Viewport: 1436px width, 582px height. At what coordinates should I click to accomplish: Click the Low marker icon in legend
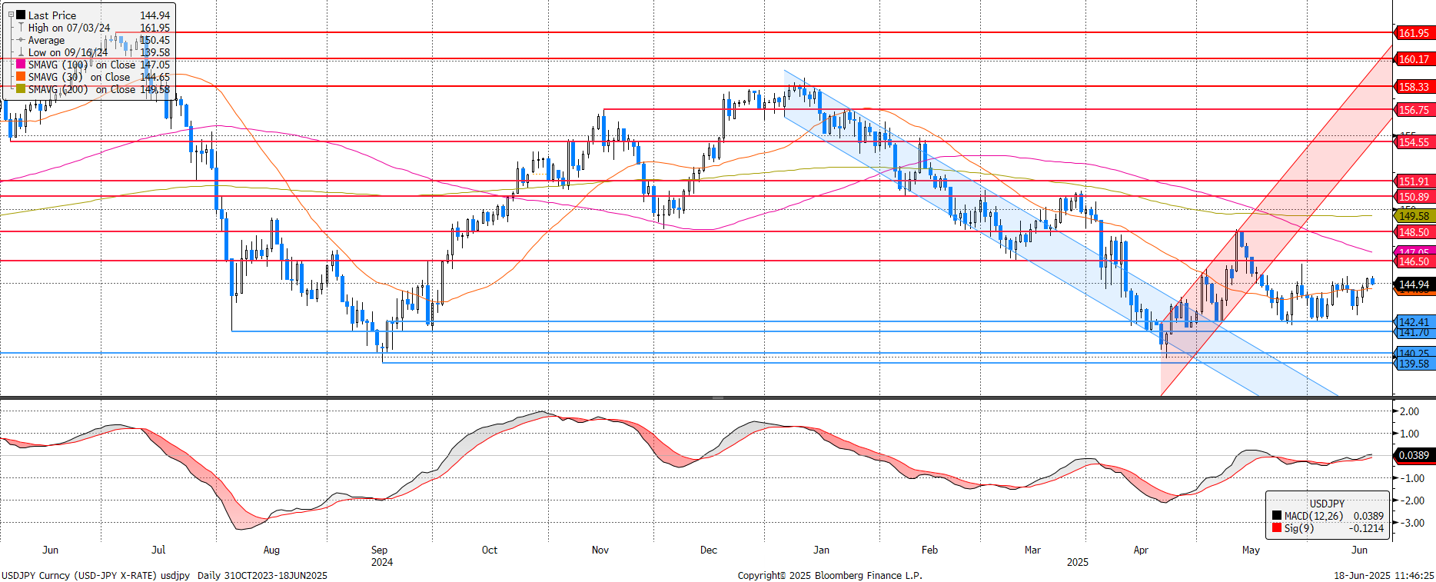coord(21,52)
